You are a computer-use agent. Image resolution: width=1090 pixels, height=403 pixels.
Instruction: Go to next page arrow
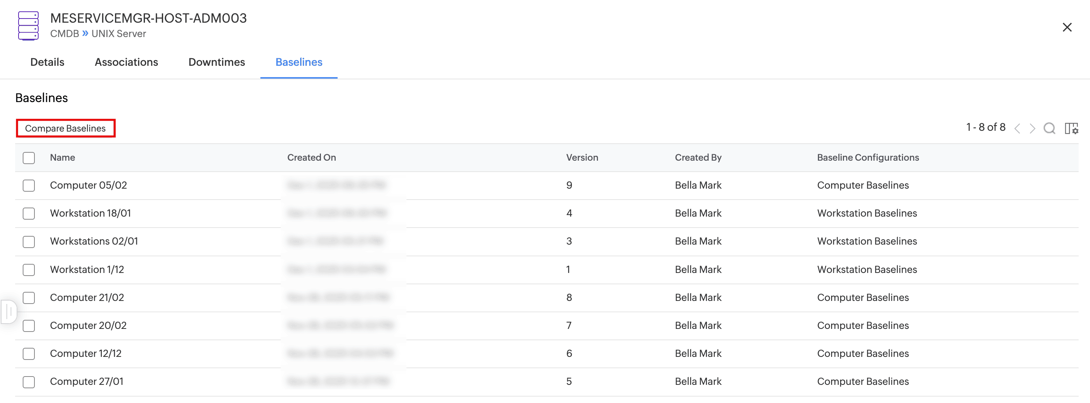1032,128
